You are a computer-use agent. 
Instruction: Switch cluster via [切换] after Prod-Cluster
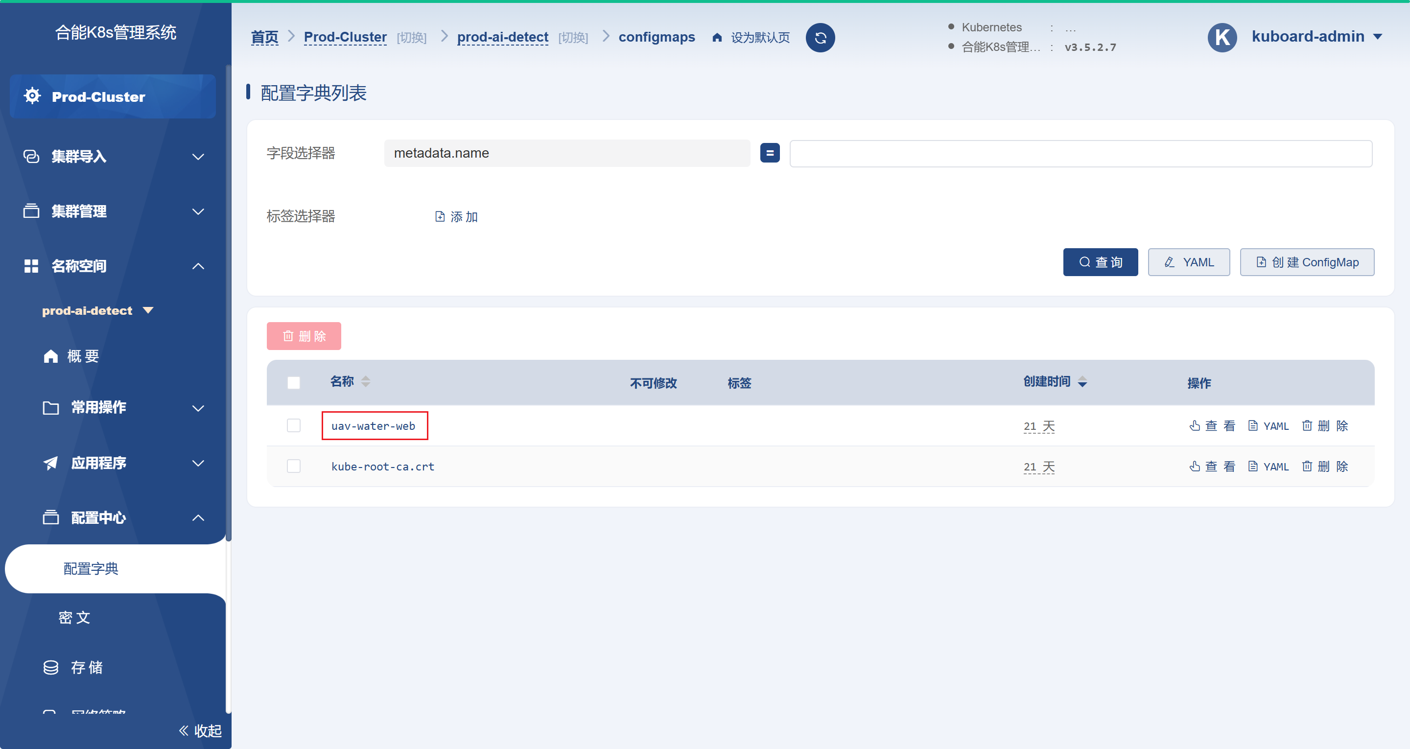[411, 37]
